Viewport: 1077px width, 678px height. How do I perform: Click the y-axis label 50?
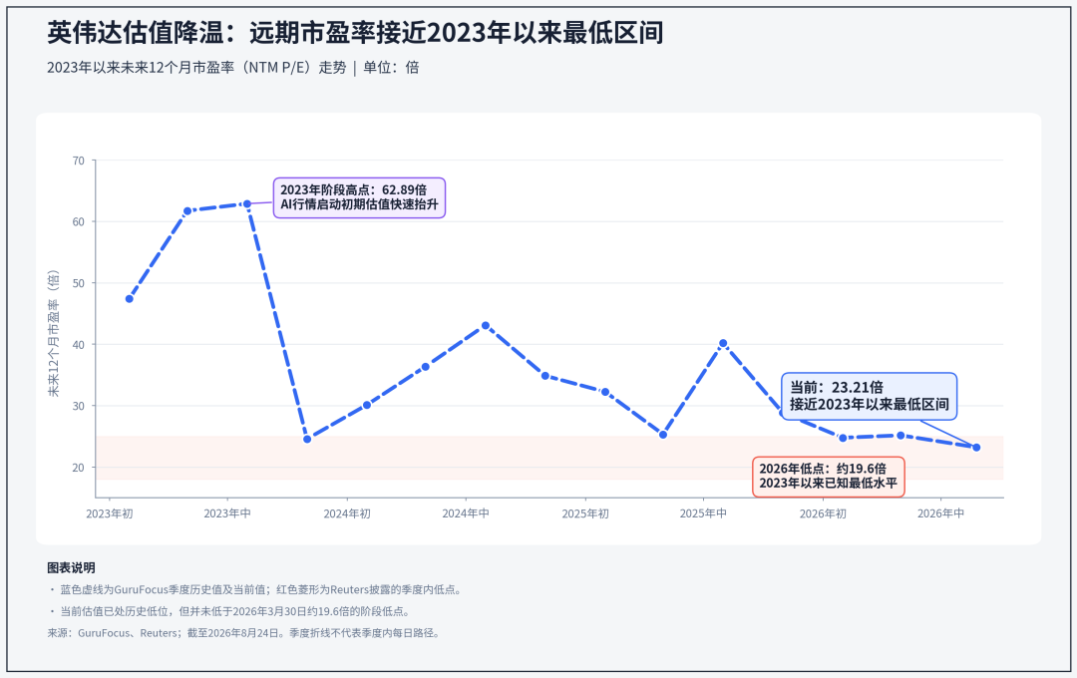[x=79, y=283]
